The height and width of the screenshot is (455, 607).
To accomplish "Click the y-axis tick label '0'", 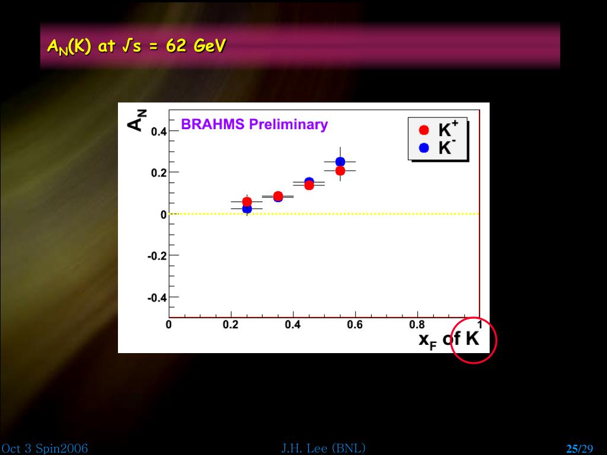I will pos(164,214).
